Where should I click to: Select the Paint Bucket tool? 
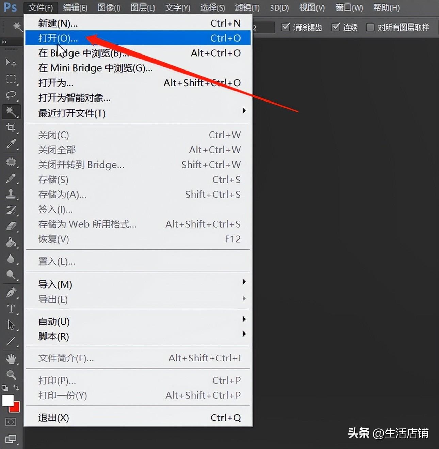coord(11,242)
